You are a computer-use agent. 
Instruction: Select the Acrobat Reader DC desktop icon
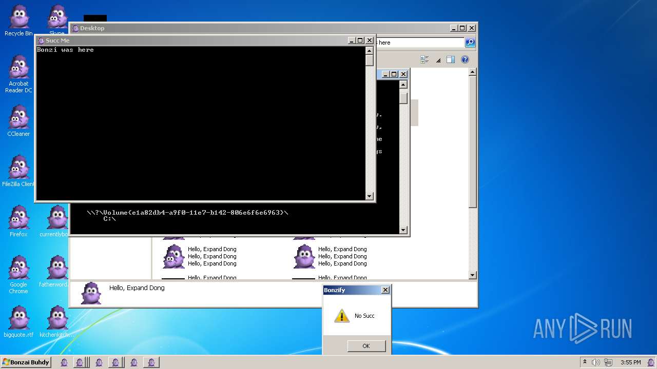tap(19, 74)
